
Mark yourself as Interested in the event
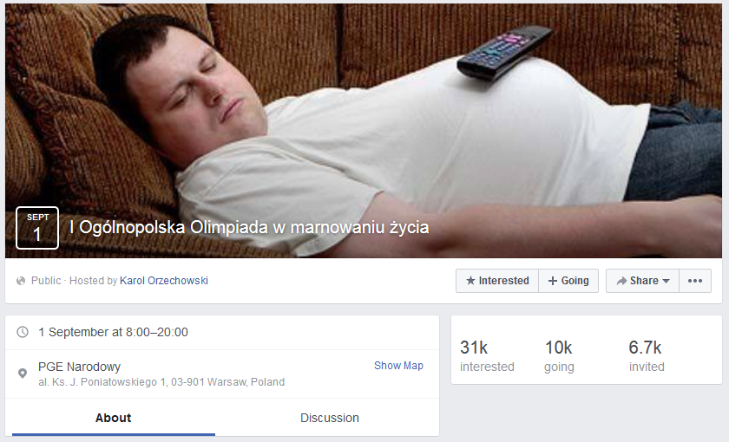pos(497,281)
